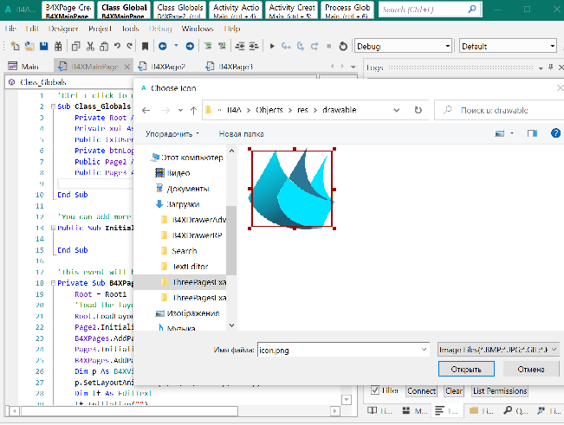Click the Открыть button
The image size is (564, 425).
click(x=465, y=369)
